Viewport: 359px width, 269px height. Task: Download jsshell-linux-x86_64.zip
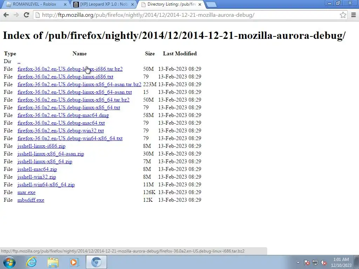pyautogui.click(x=45, y=161)
